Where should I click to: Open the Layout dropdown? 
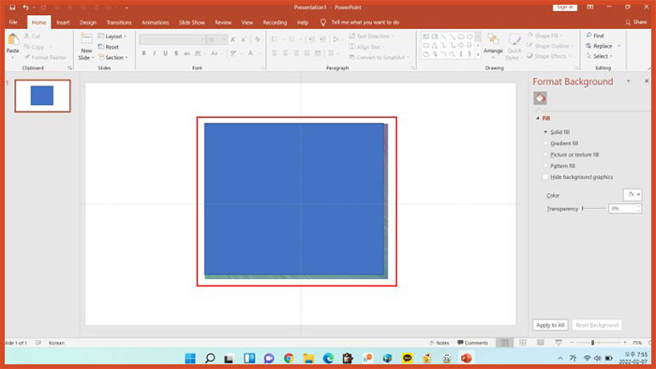click(x=112, y=37)
